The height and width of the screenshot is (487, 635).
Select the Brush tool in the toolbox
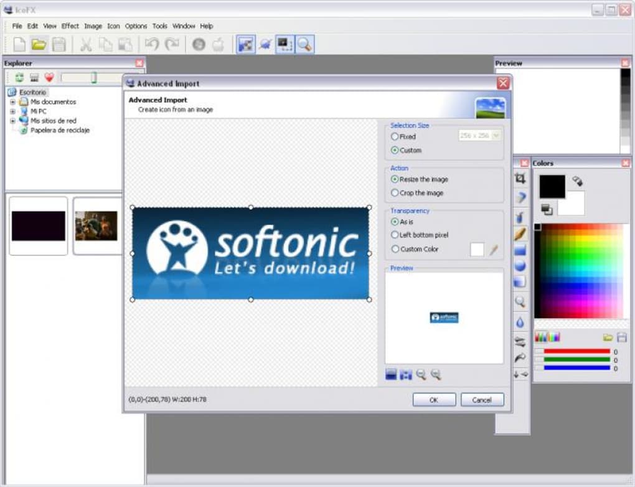[x=520, y=234]
